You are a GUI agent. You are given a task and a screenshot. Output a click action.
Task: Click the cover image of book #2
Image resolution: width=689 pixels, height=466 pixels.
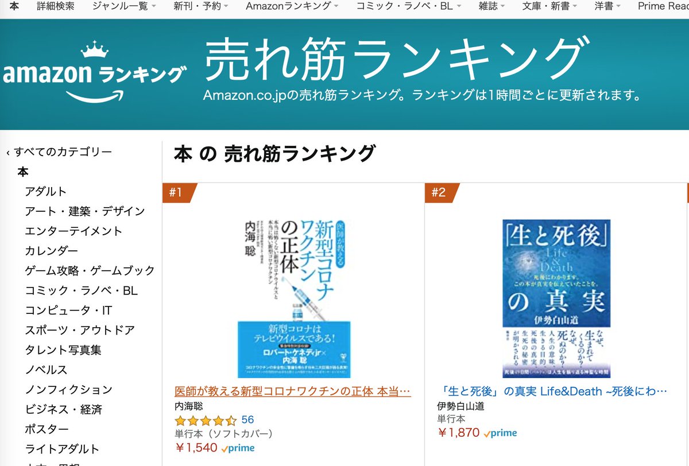tap(556, 298)
